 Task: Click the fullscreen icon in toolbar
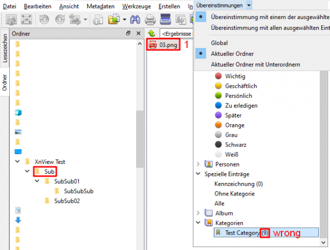26,20
